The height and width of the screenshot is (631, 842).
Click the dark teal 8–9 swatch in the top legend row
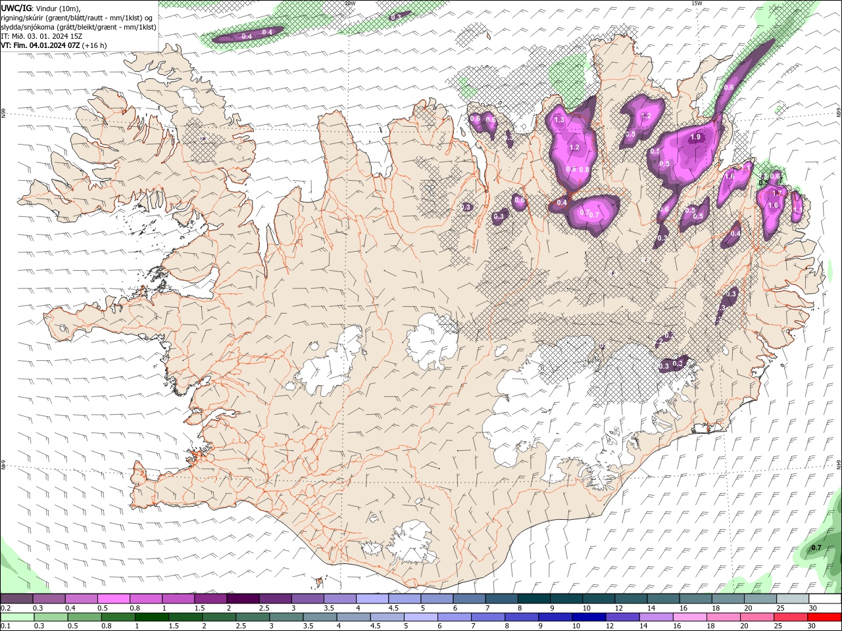(533, 599)
